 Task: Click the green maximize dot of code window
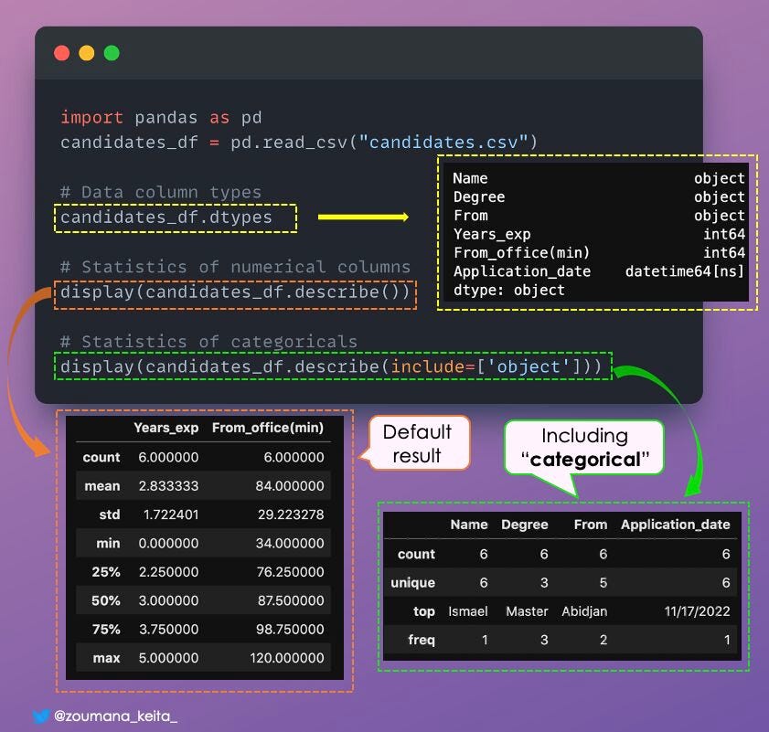click(x=112, y=53)
